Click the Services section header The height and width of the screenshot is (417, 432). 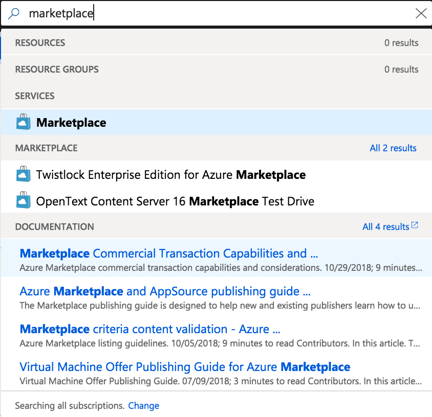(34, 96)
